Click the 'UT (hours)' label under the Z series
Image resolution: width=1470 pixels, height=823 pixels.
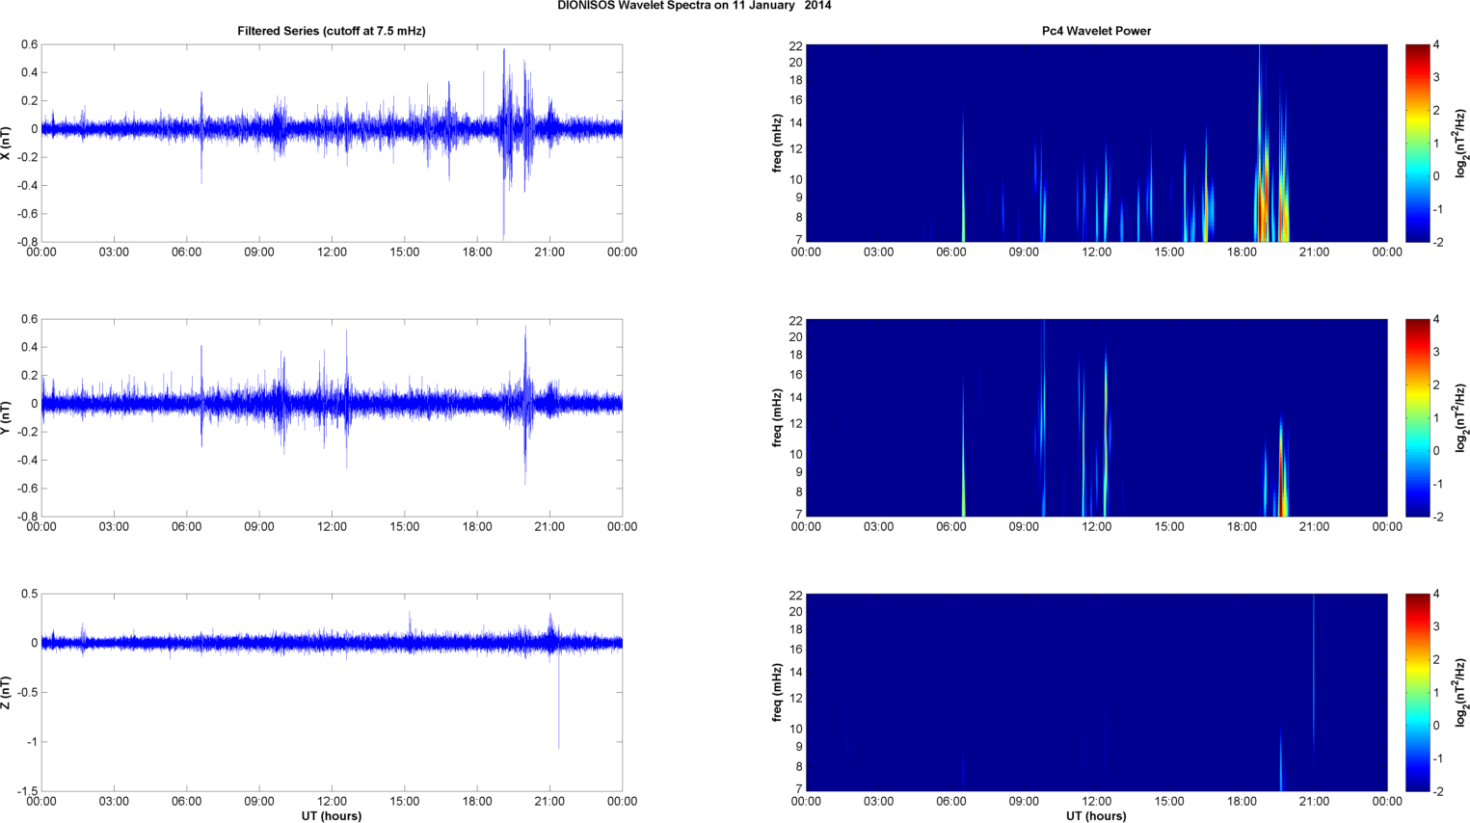click(x=332, y=816)
